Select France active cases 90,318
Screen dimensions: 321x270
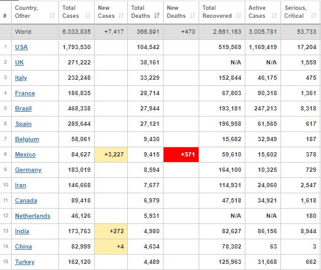tap(267, 93)
